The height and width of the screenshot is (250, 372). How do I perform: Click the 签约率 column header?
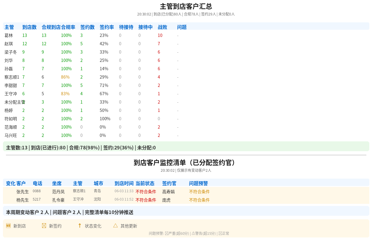pos(107,27)
